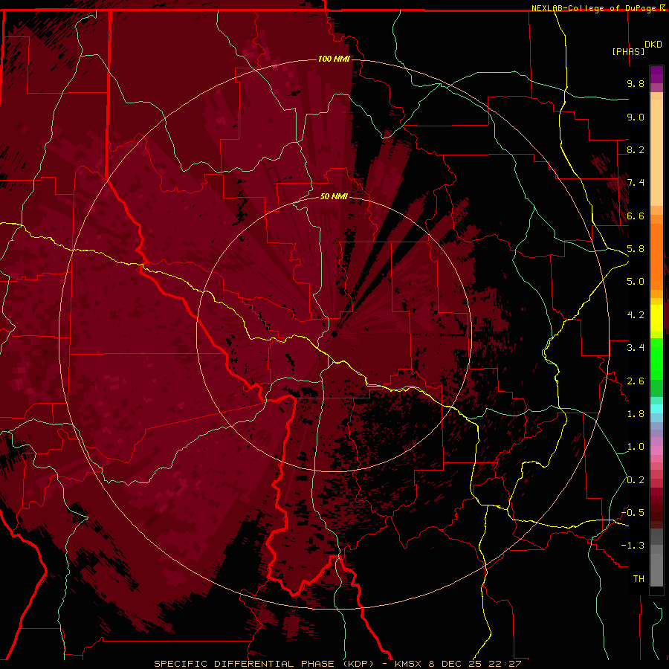The image size is (669, 669).
Task: Click the -0.5 value on the color scale
Action: tap(633, 512)
